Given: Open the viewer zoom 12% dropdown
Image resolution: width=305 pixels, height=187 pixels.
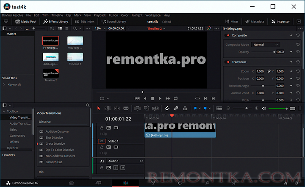Looking at the screenshot, I should click(x=100, y=28).
